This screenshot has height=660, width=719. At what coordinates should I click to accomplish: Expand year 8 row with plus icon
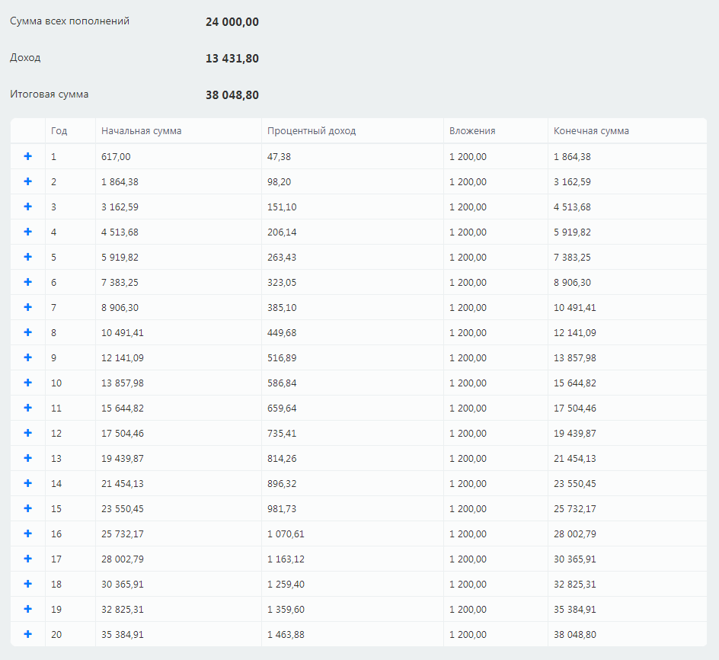pyautogui.click(x=28, y=332)
